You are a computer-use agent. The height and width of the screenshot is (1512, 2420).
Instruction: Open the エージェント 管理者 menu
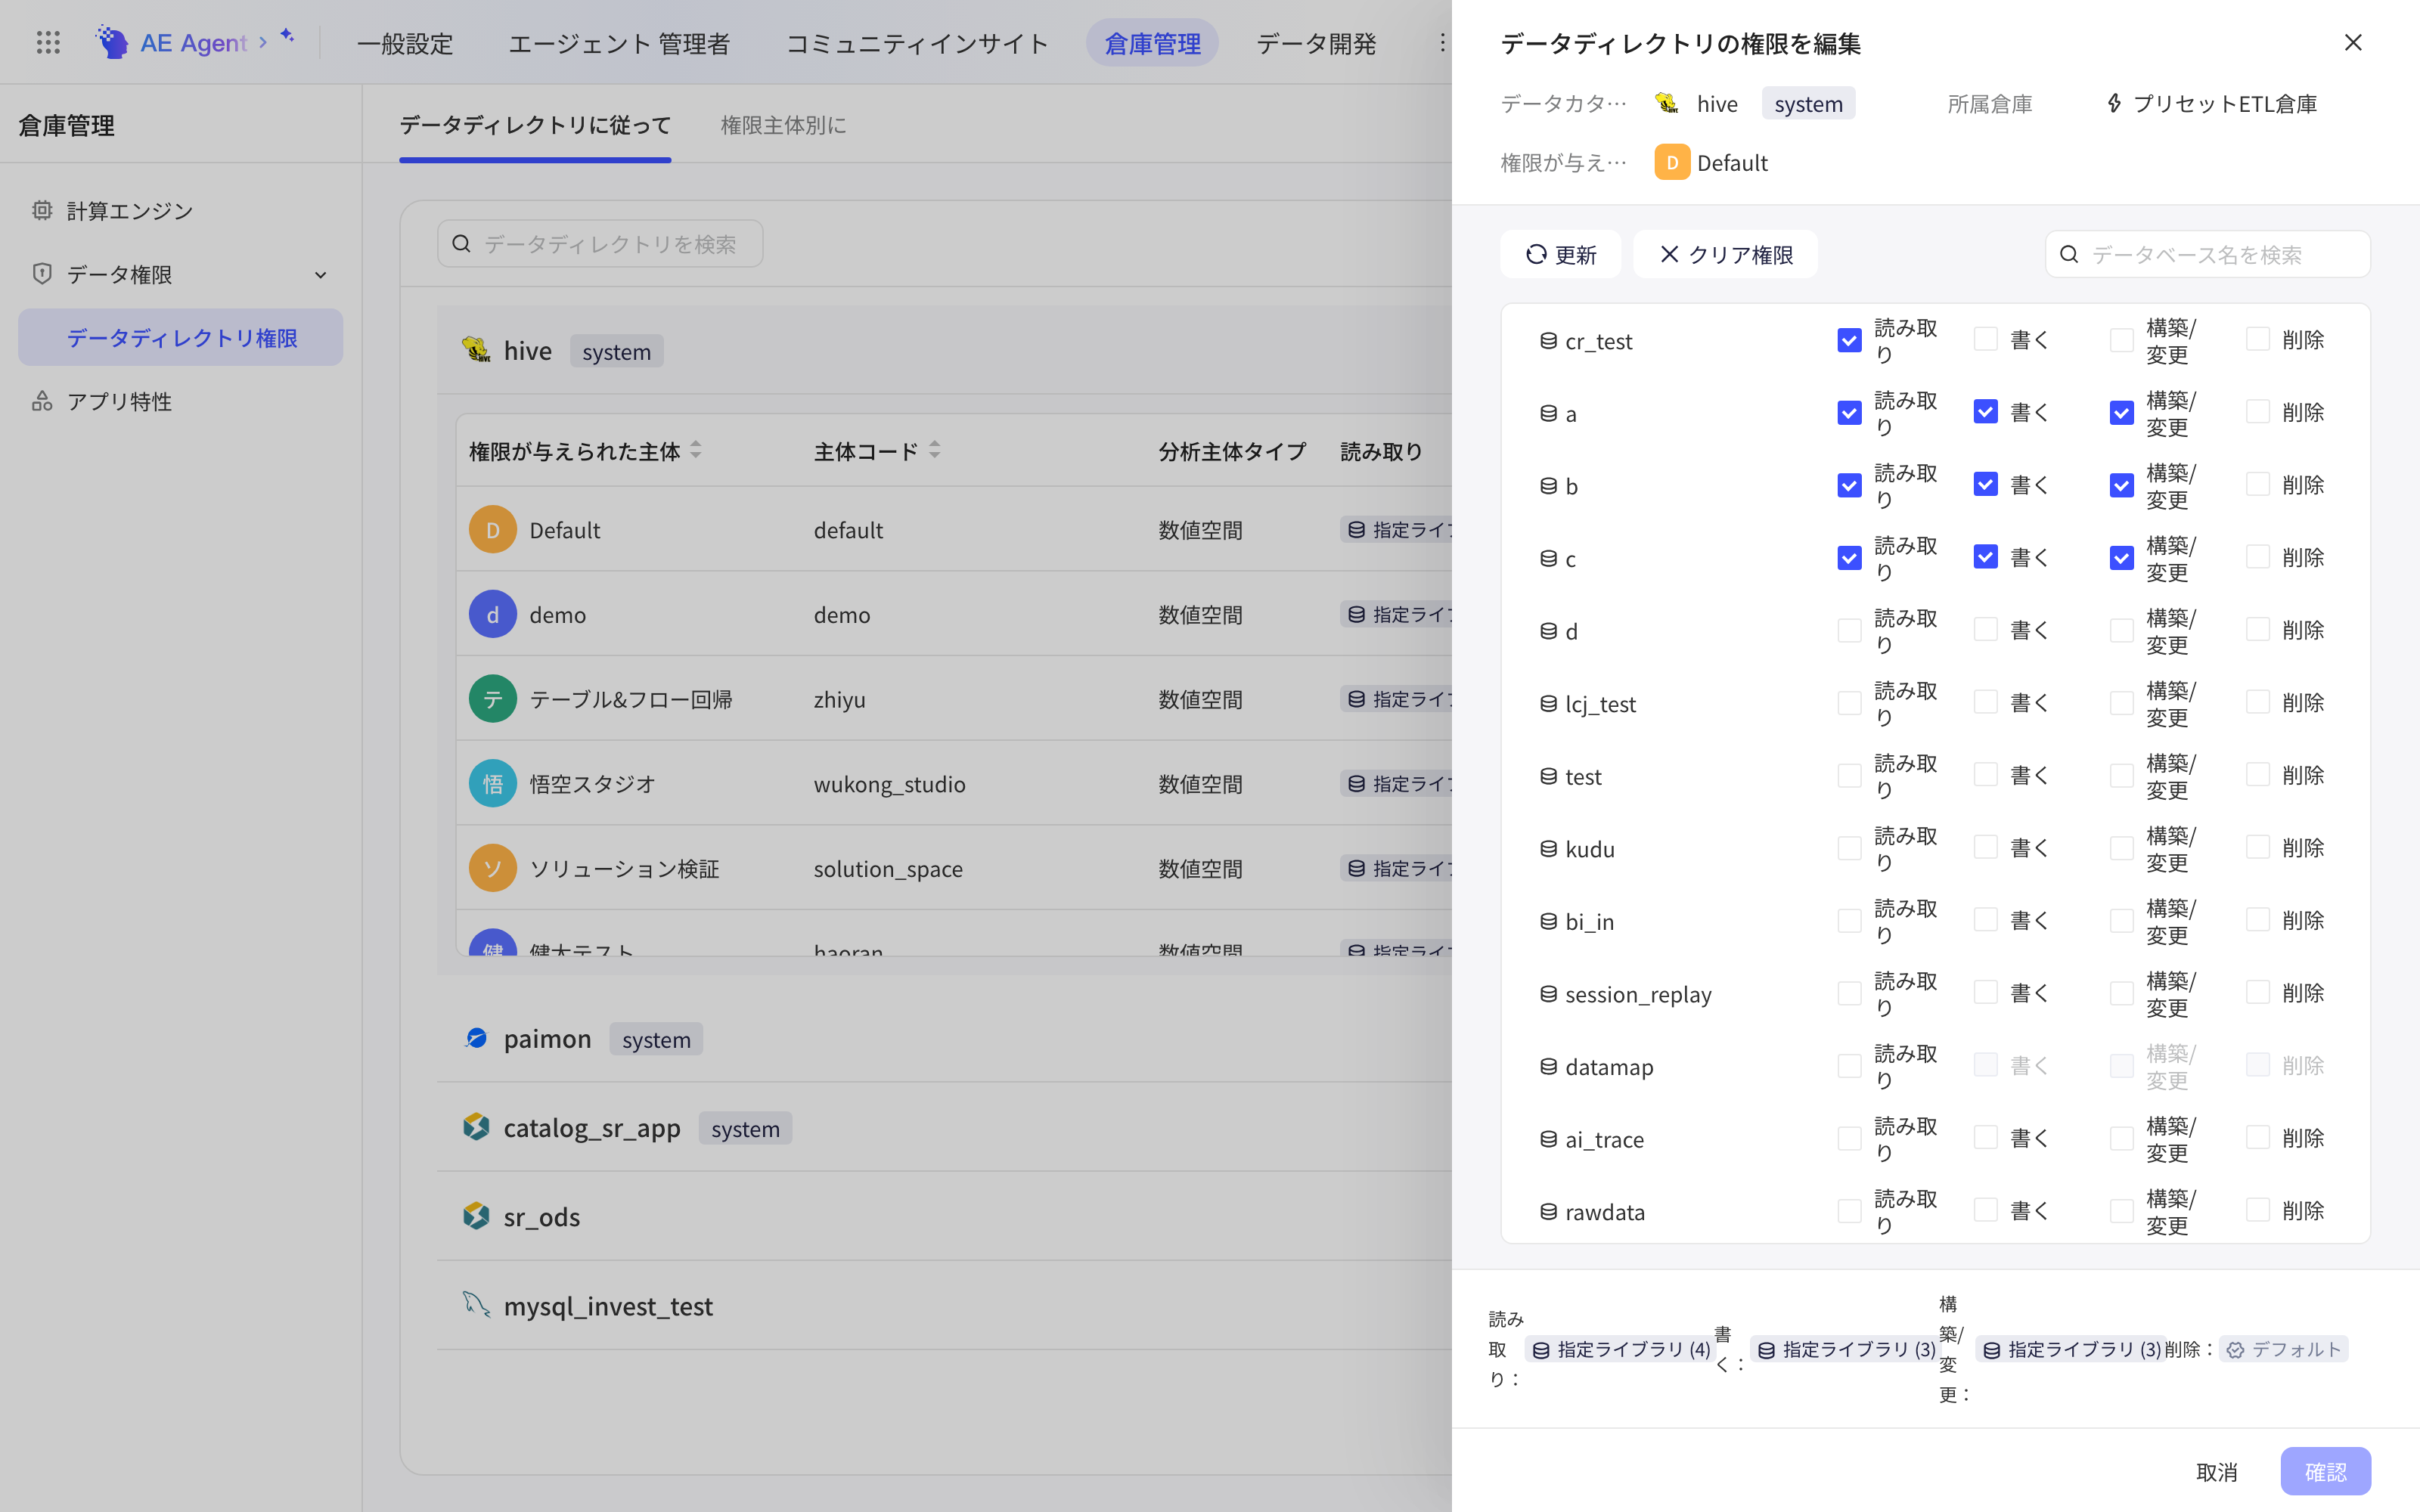tap(619, 43)
